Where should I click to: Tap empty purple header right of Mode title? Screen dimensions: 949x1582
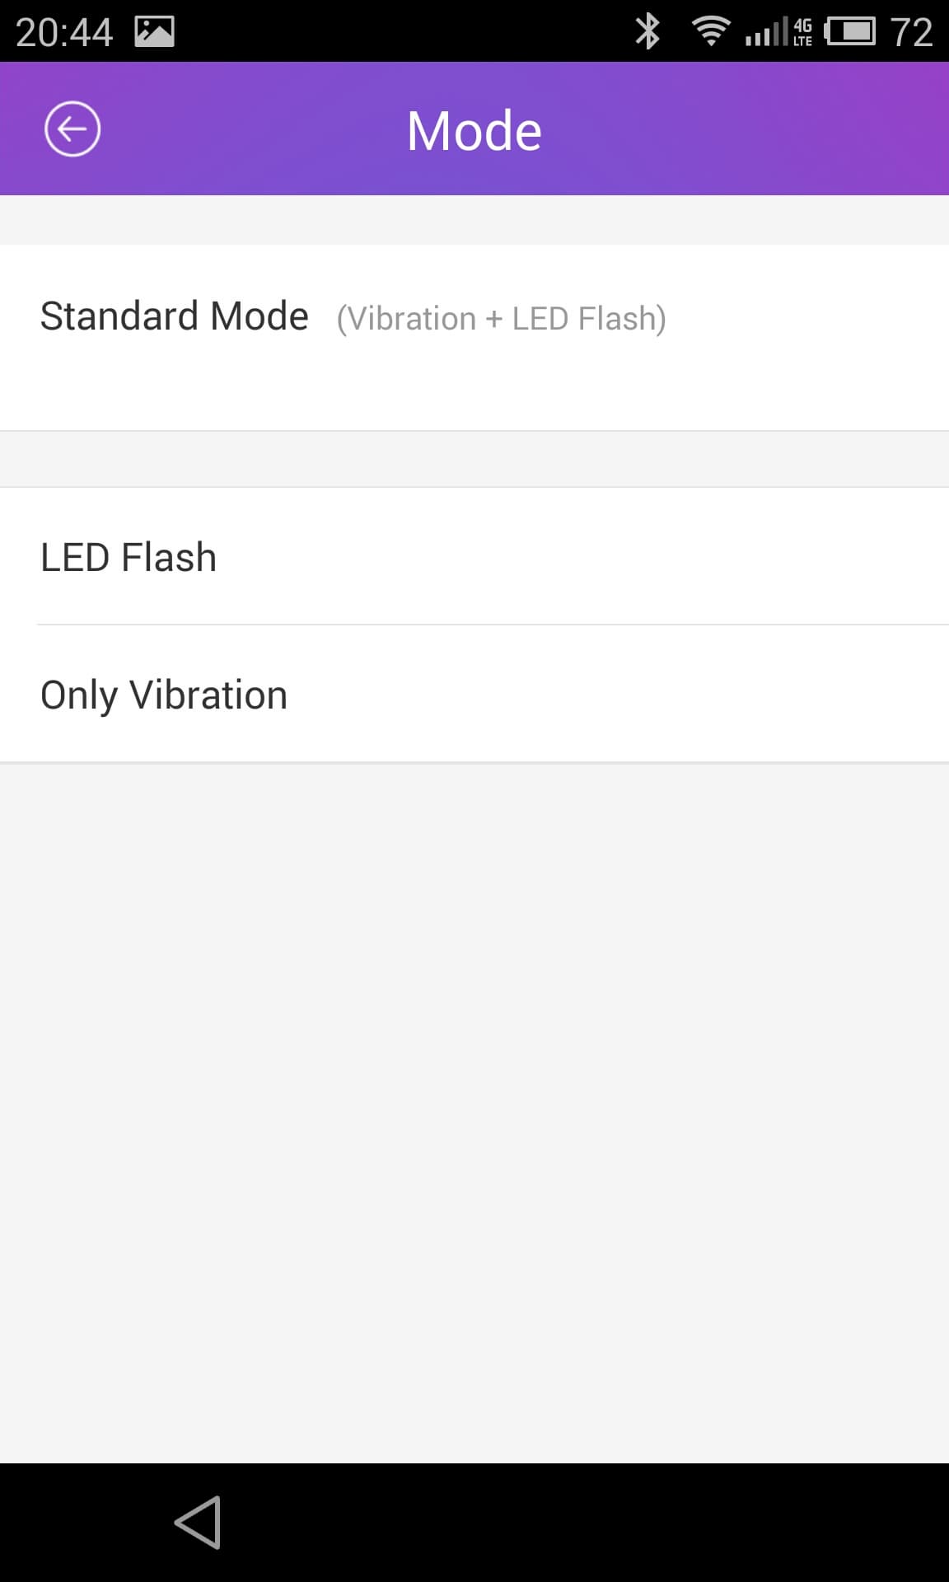click(741, 129)
